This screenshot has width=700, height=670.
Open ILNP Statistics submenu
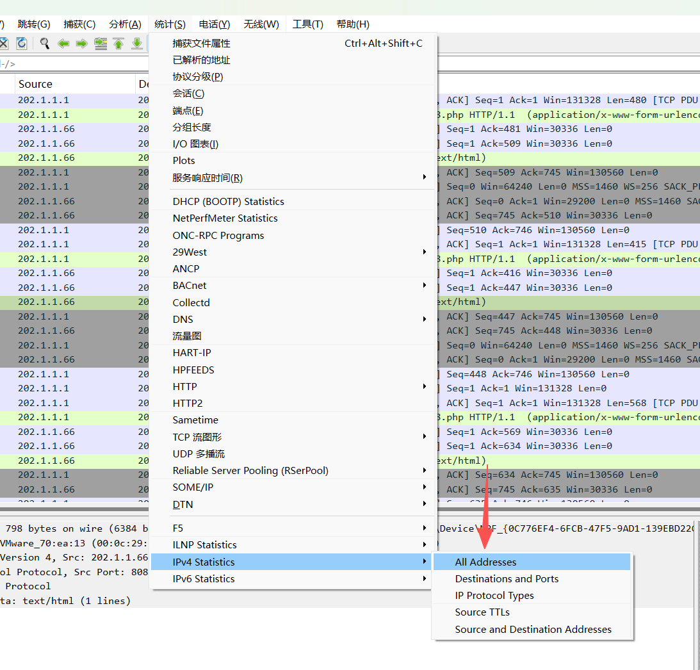[x=293, y=546]
